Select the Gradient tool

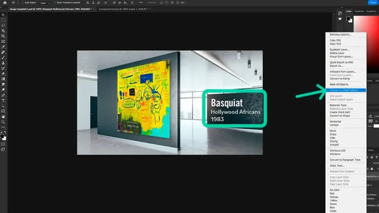click(x=3, y=79)
